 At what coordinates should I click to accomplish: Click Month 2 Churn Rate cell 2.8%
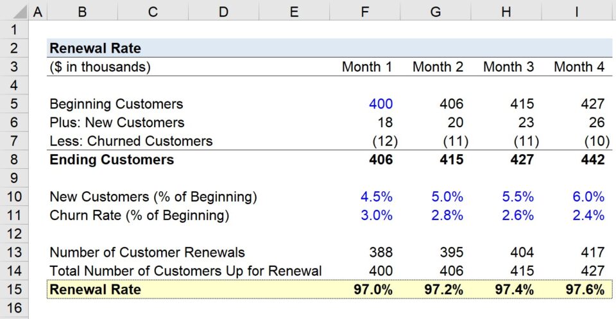click(x=447, y=216)
